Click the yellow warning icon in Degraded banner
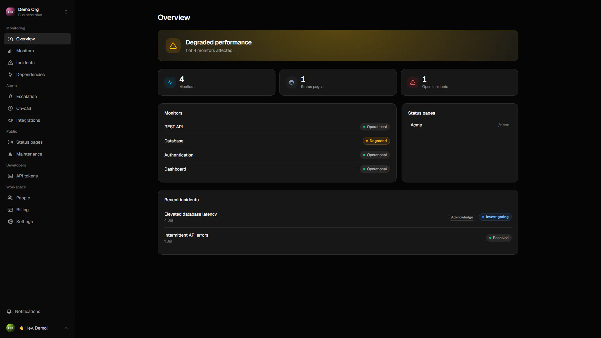Screen dimensions: 601x338 [x=173, y=46]
